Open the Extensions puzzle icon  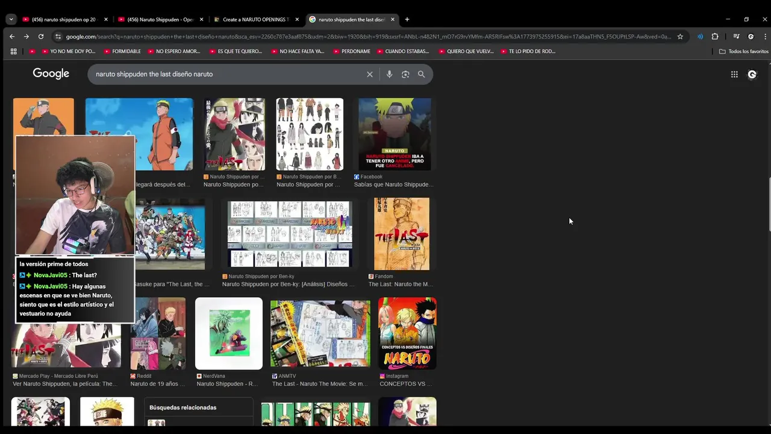pyautogui.click(x=715, y=36)
